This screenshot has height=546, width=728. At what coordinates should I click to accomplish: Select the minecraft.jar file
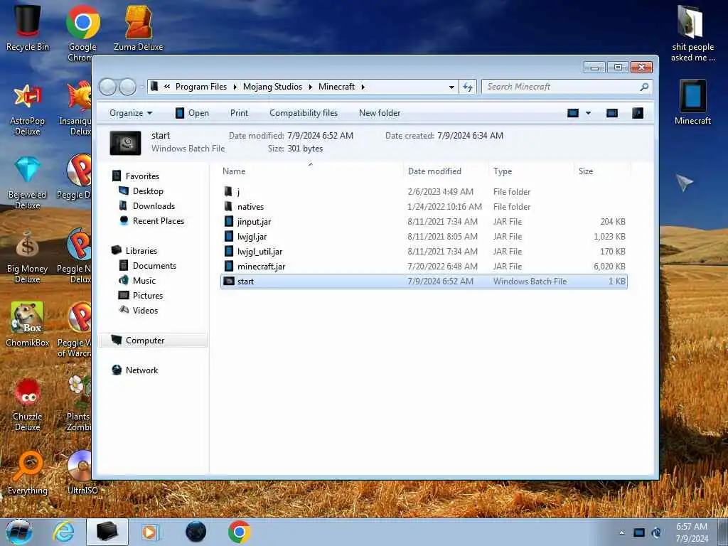click(424, 266)
